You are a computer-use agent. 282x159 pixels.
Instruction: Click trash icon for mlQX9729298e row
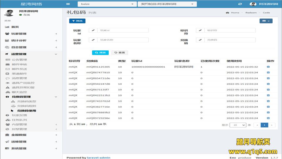(x=268, y=118)
